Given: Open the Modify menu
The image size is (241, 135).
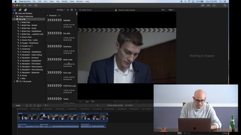Looking at the screenshot, I should pos(64,1).
